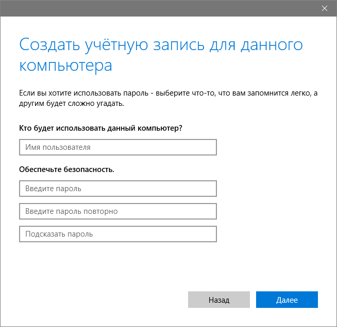Click the "Подсказать пароль" hint field
The width and height of the screenshot is (337, 327).
[x=117, y=234]
